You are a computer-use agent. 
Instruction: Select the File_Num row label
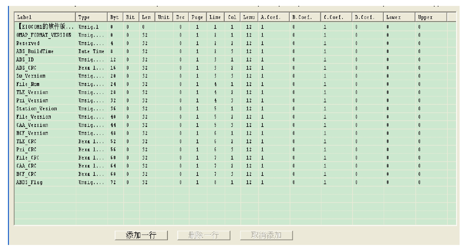tap(28, 84)
